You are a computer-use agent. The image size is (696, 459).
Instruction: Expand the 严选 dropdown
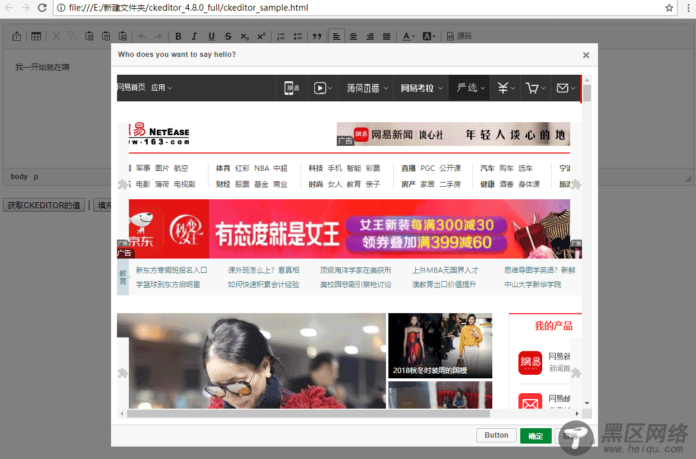point(470,88)
